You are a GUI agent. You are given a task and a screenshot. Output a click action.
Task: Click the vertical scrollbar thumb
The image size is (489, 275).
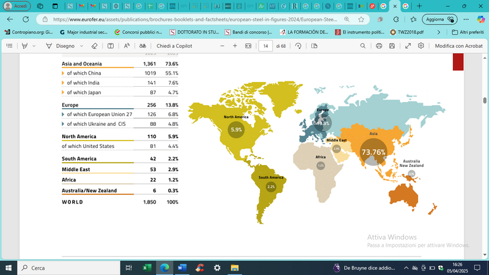(485, 100)
